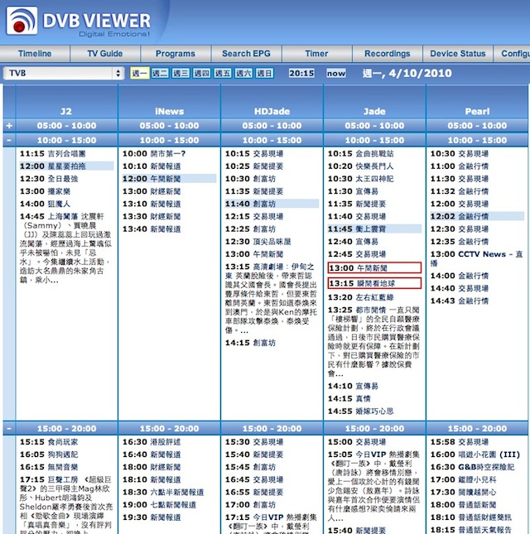The height and width of the screenshot is (534, 530).
Task: Select Pearl program 14:40 交易現場
Action: 460,288
